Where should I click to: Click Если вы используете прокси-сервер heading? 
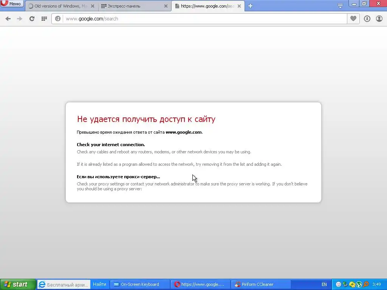click(118, 177)
